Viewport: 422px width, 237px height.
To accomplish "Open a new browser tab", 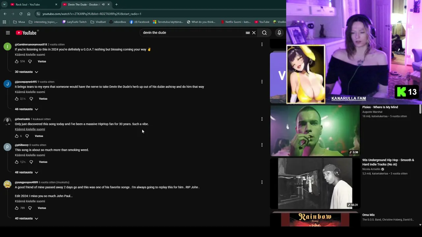I will (116, 5).
